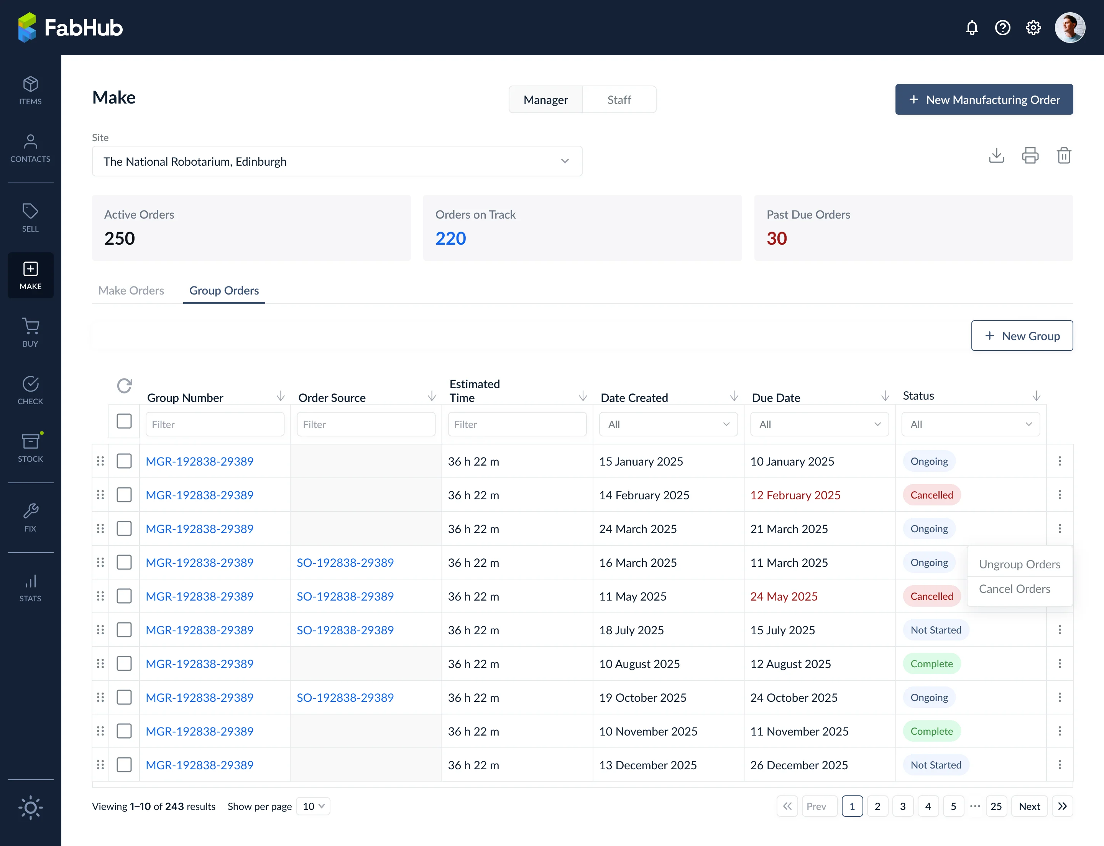Open the help question mark icon

coord(1002,28)
